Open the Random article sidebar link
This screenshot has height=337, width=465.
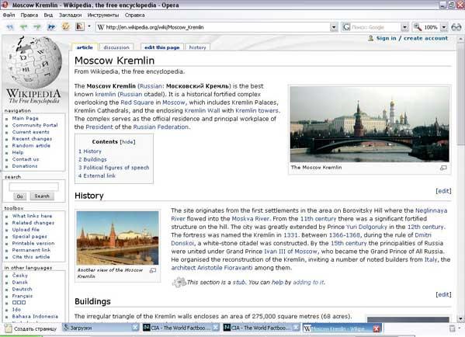31,146
